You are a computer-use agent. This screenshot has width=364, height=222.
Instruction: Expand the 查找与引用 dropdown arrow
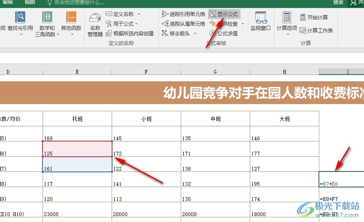21,35
